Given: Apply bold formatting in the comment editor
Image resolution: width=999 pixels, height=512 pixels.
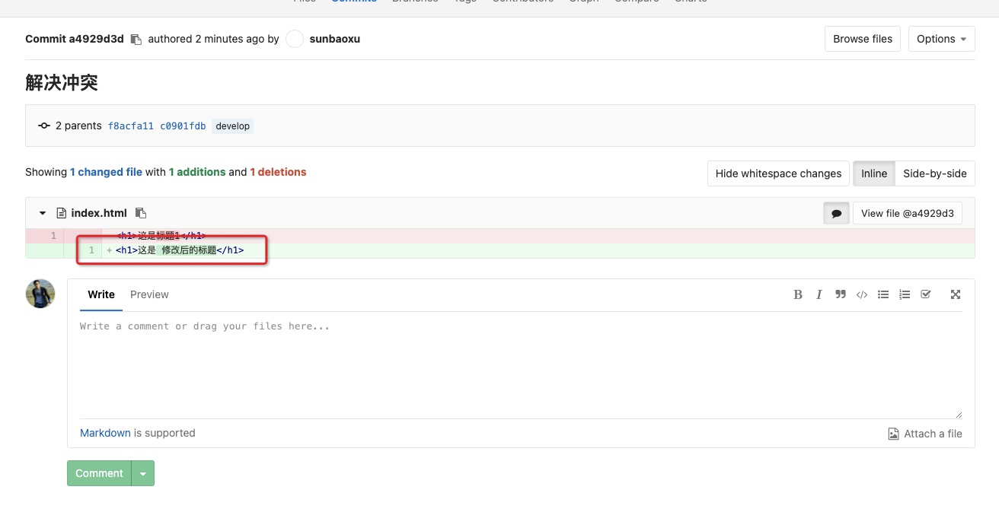Looking at the screenshot, I should point(798,294).
